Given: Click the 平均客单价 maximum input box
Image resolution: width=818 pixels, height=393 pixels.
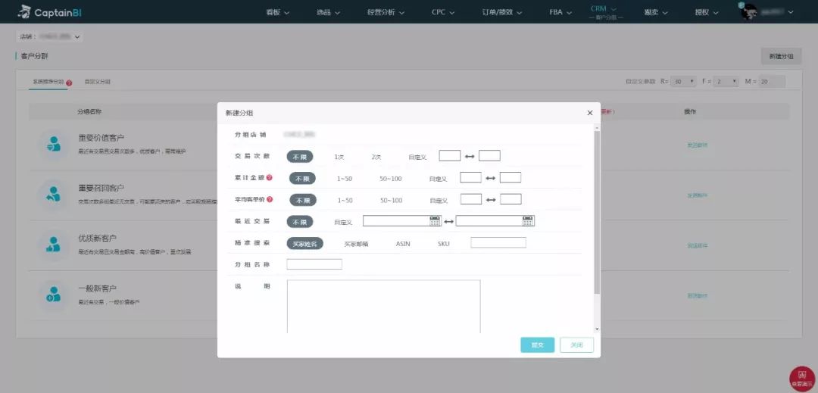Looking at the screenshot, I should (510, 199).
